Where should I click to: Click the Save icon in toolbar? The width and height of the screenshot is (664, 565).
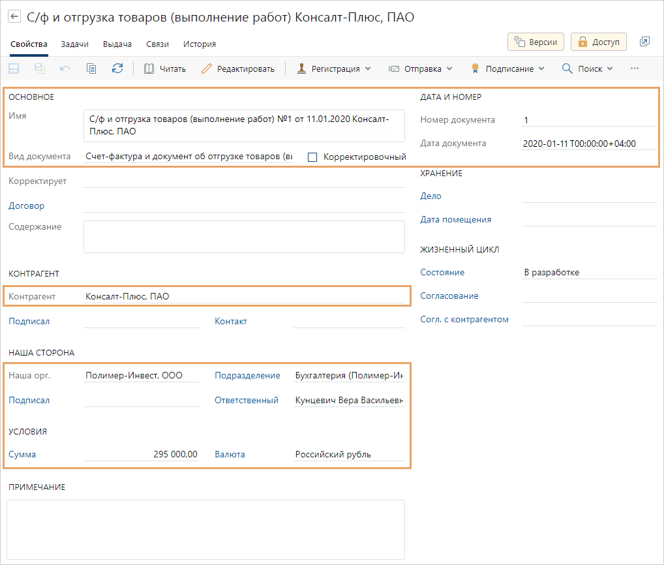pos(14,69)
